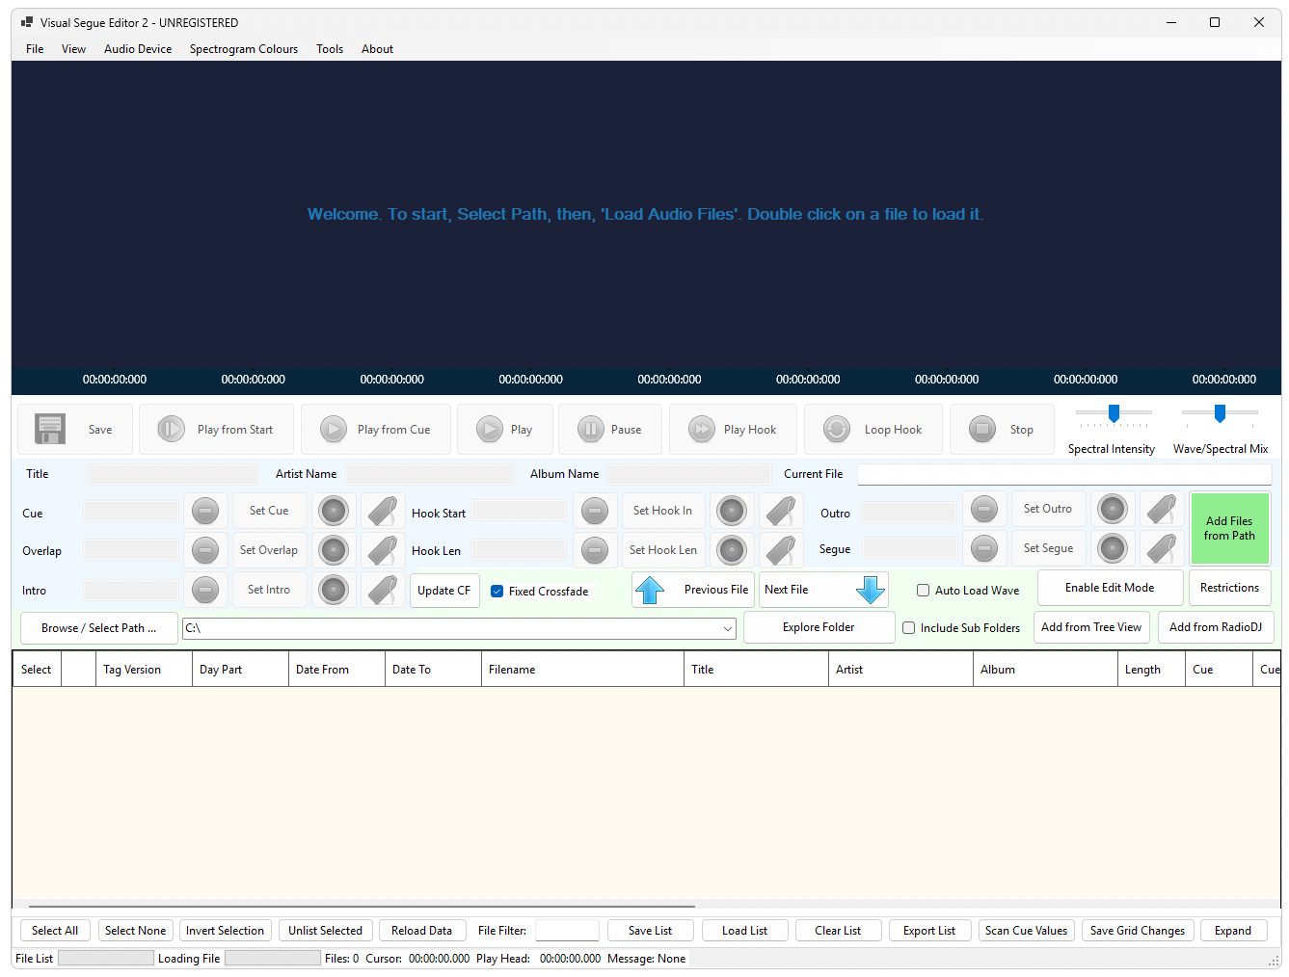Click the minus icon in the Overlap row

click(x=205, y=550)
